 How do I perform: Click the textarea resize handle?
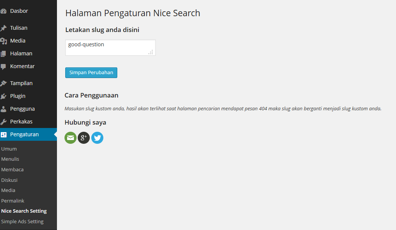[x=151, y=52]
